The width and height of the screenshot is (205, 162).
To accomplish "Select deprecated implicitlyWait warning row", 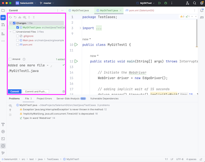I will click(x=59, y=114).
